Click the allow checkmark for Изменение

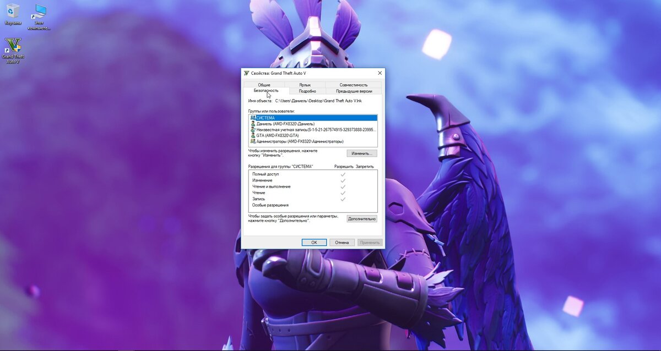[343, 180]
